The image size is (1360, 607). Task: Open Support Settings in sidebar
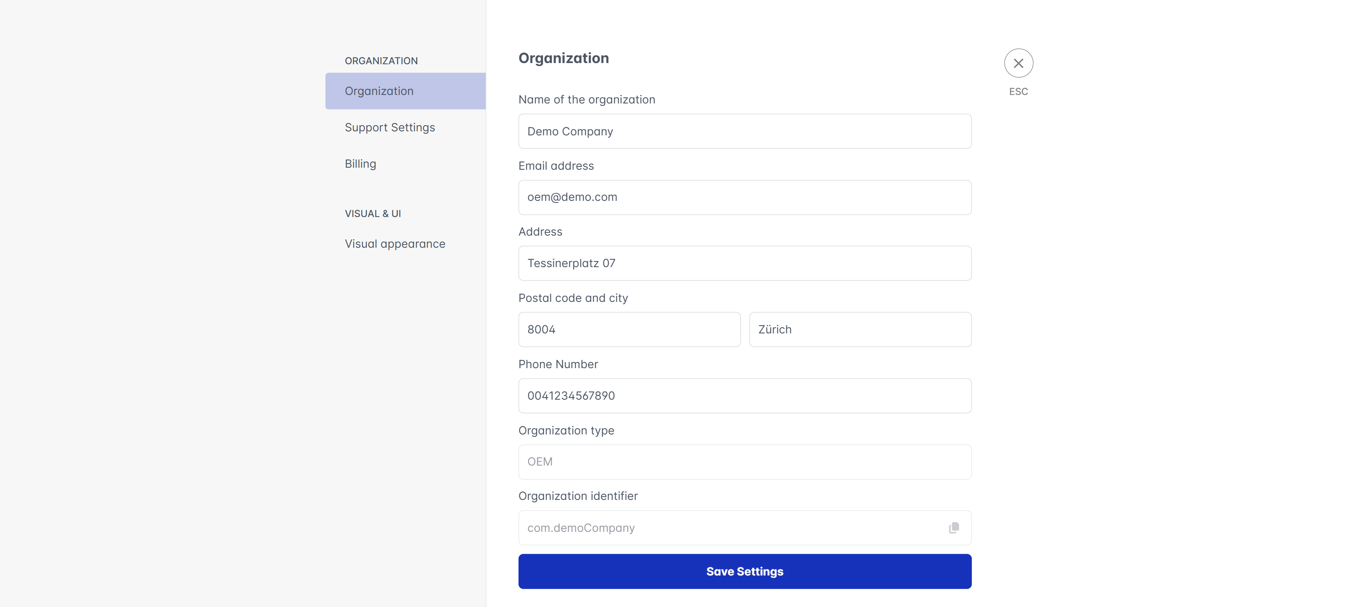coord(390,128)
